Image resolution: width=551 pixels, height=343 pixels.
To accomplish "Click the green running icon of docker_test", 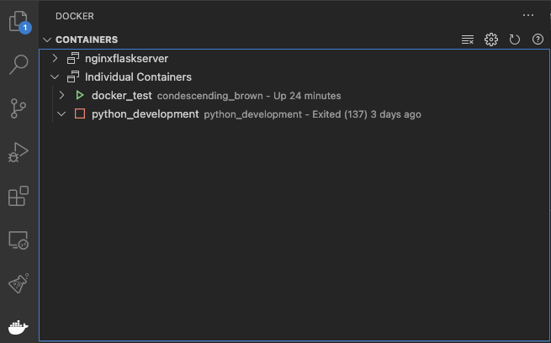I will pyautogui.click(x=80, y=95).
